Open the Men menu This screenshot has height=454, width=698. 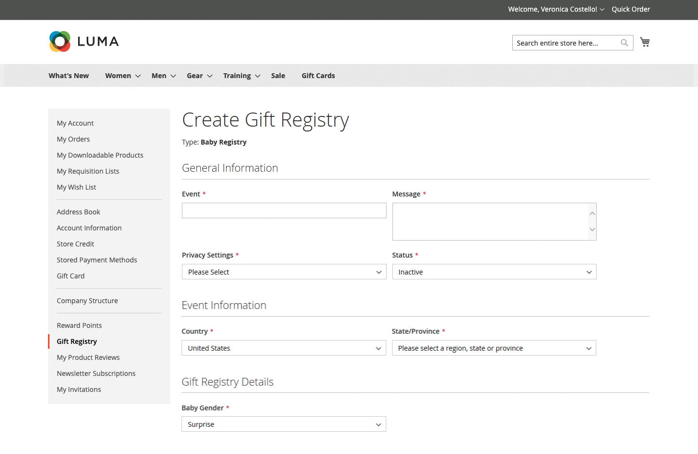pos(163,76)
